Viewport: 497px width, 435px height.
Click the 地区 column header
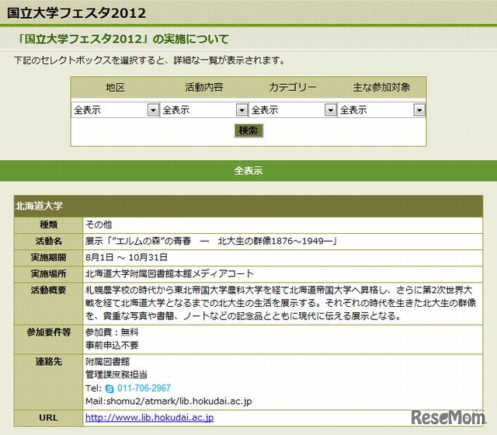point(115,87)
